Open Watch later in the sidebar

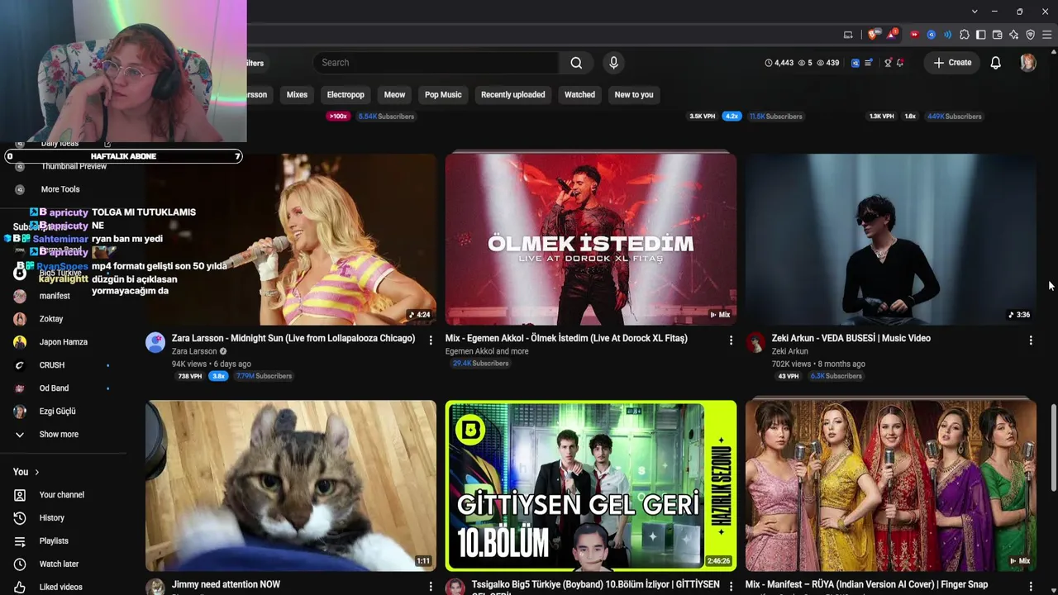pyautogui.click(x=59, y=564)
